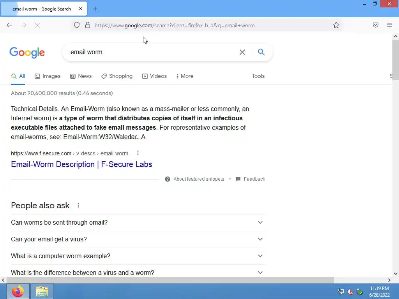Open the People also ask options menu
The height and width of the screenshot is (299, 399).
point(78,205)
